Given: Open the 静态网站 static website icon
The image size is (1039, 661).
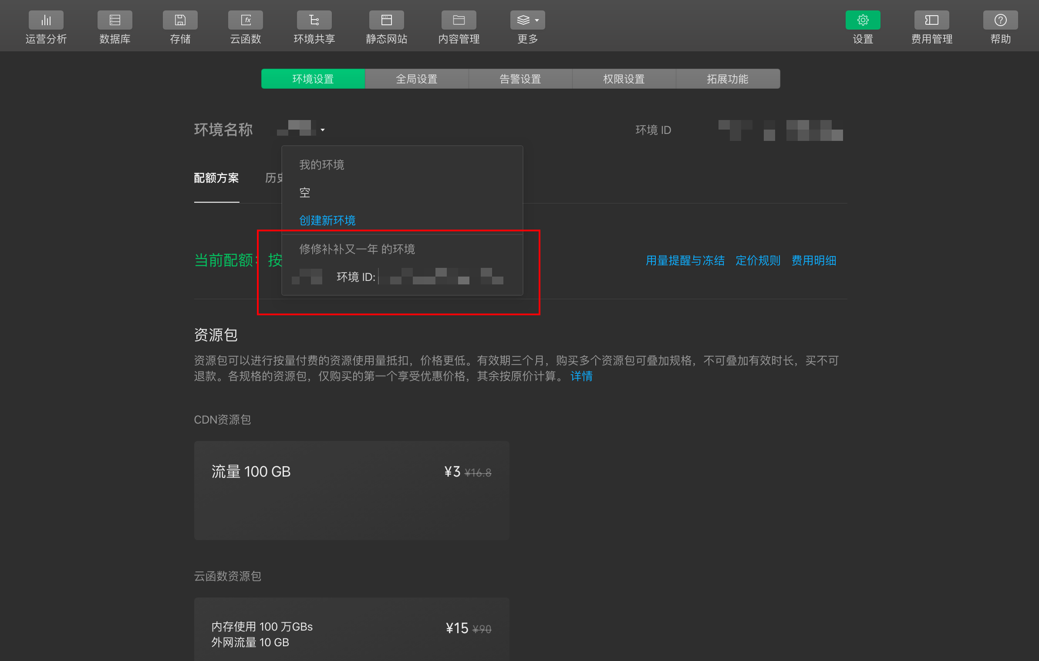Looking at the screenshot, I should 386,20.
